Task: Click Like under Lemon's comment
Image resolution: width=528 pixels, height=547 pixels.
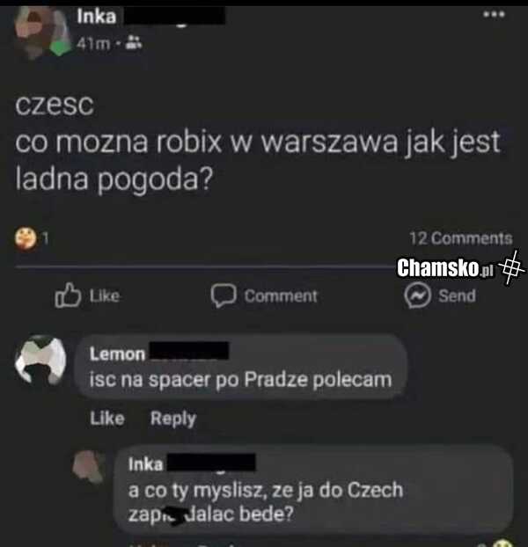Action: 107,418
